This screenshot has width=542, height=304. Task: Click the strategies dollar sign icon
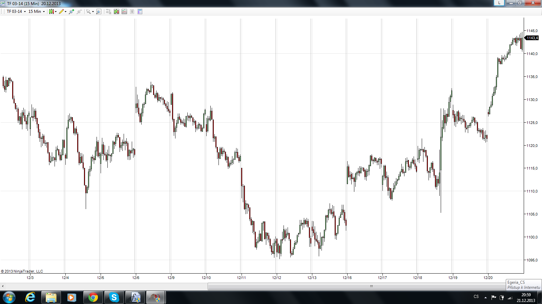pyautogui.click(x=132, y=11)
